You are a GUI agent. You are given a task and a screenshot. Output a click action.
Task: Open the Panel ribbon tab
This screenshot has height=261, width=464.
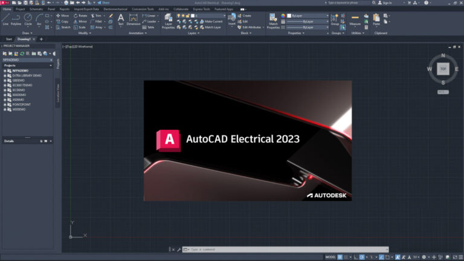[51, 9]
